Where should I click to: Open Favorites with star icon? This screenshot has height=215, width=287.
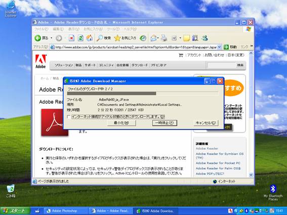click(x=117, y=38)
